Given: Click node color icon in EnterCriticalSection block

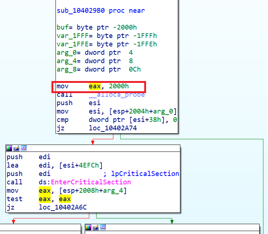Looking at the screenshot, I should (x=9, y=148).
